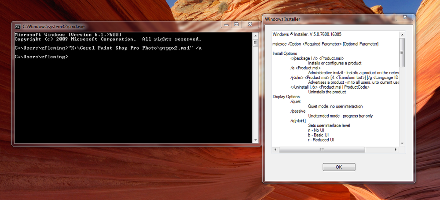The height and width of the screenshot is (200, 440).
Task: Click the psppx2.msi command line in cmd
Action: pyautogui.click(x=108, y=48)
